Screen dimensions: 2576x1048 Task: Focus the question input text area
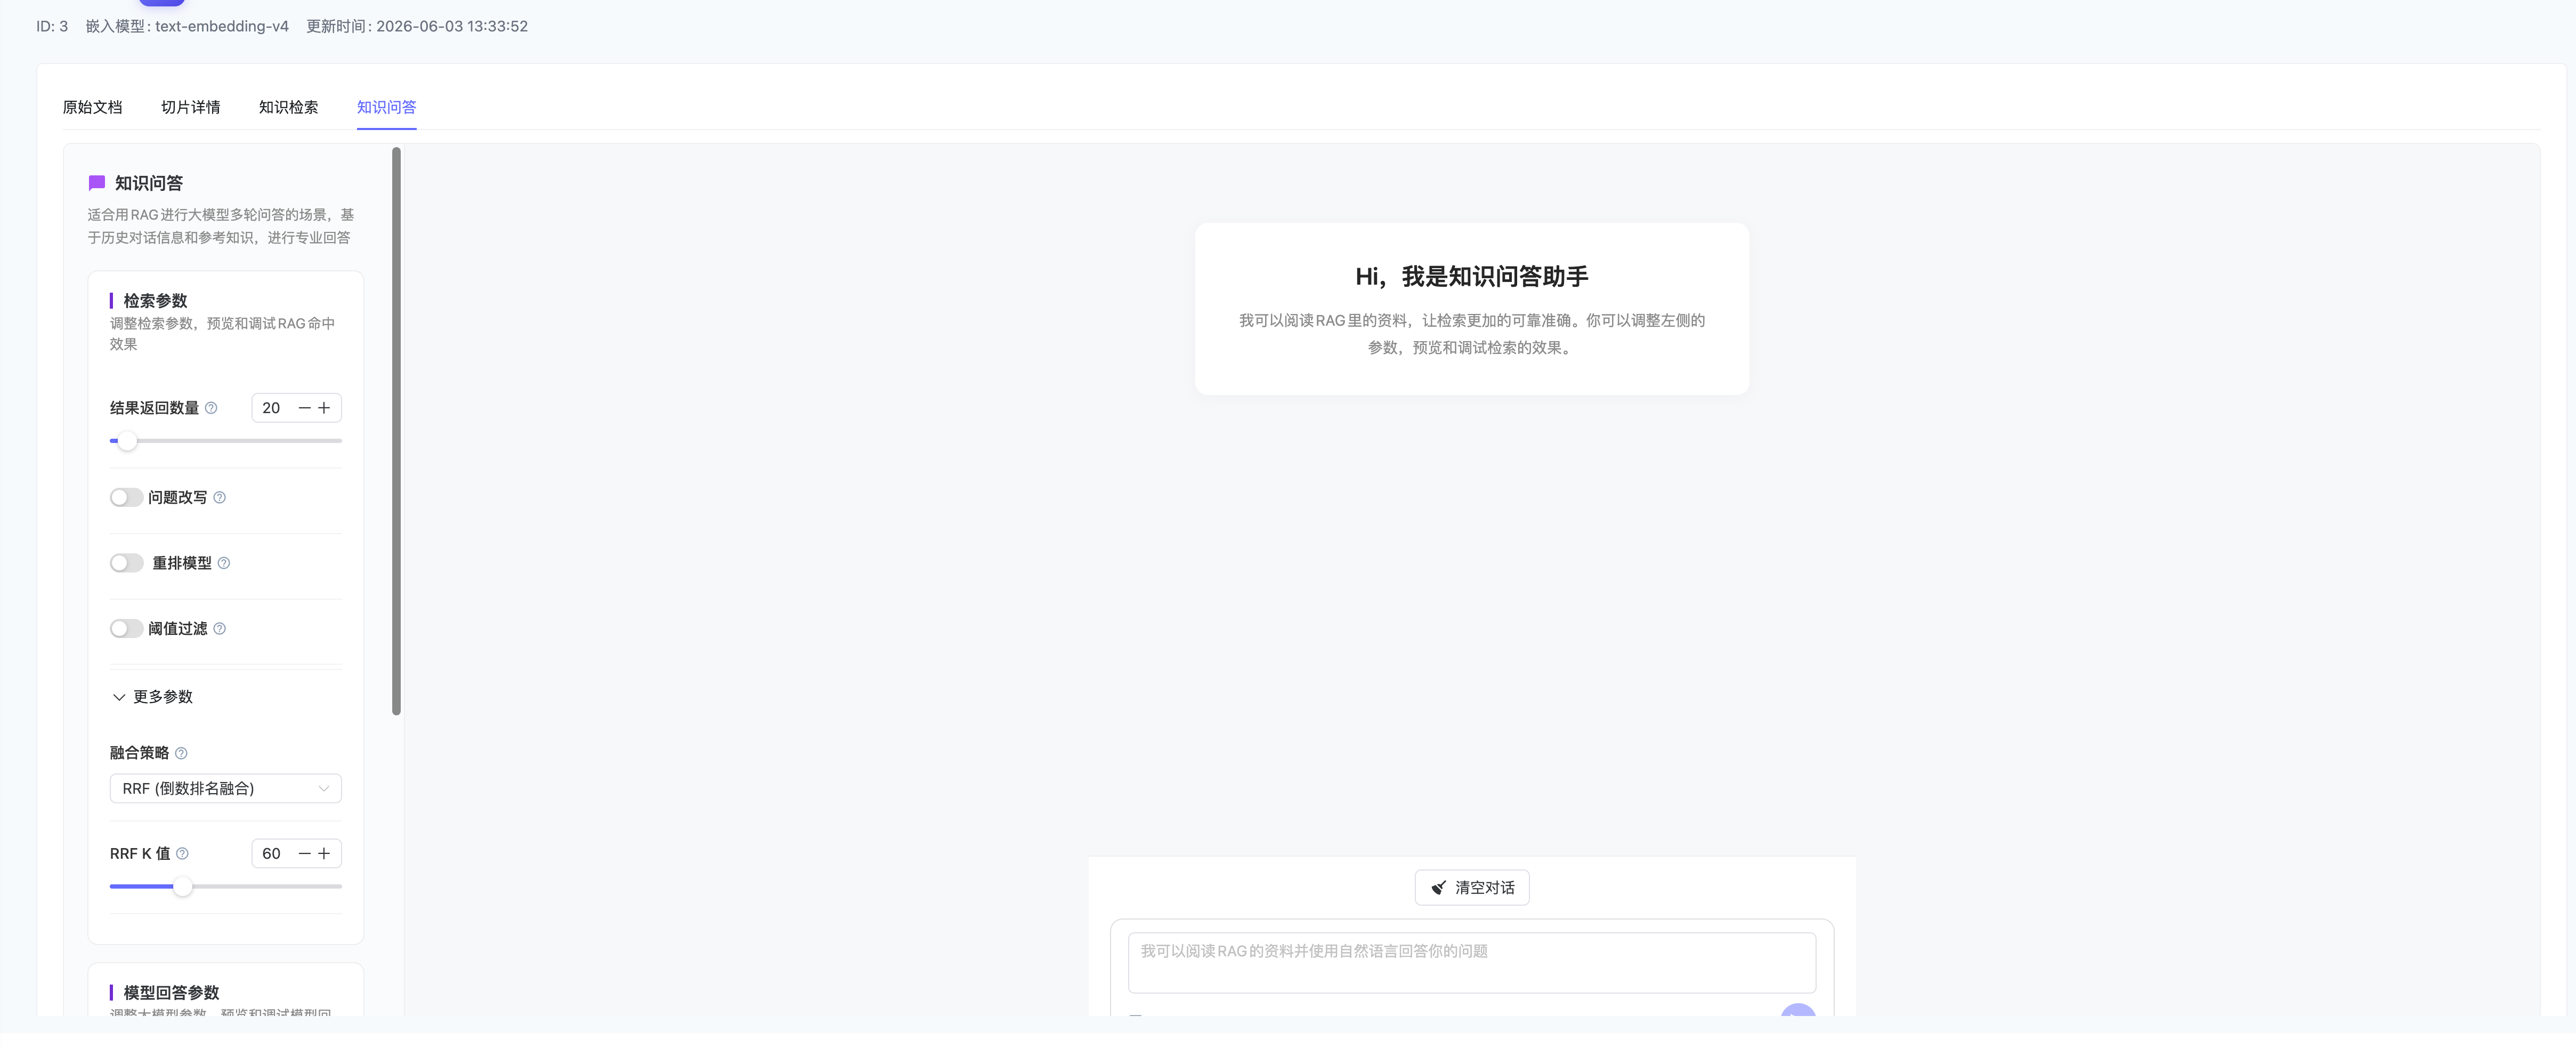click(1472, 963)
